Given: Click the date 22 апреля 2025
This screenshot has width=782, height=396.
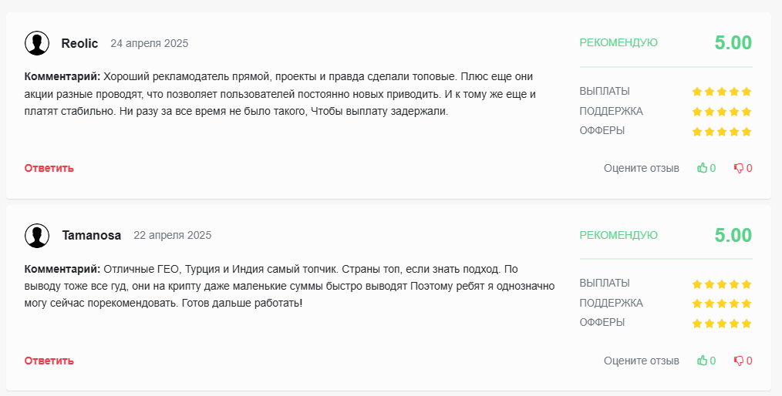Looking at the screenshot, I should [x=173, y=235].
